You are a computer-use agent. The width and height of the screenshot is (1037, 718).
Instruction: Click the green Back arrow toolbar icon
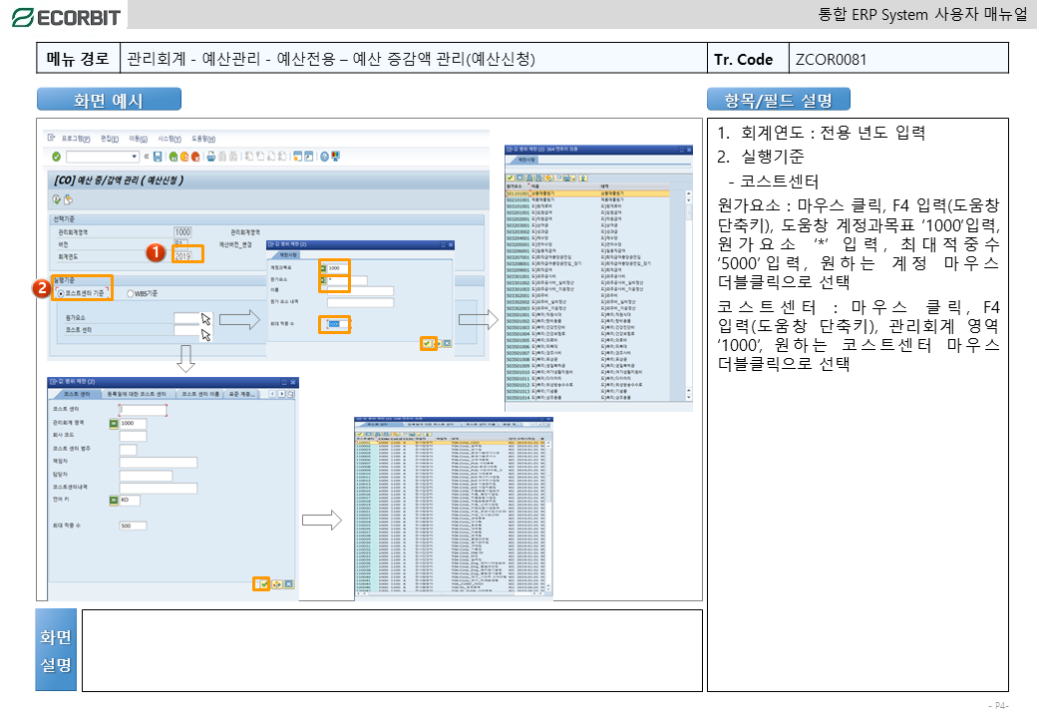point(173,157)
